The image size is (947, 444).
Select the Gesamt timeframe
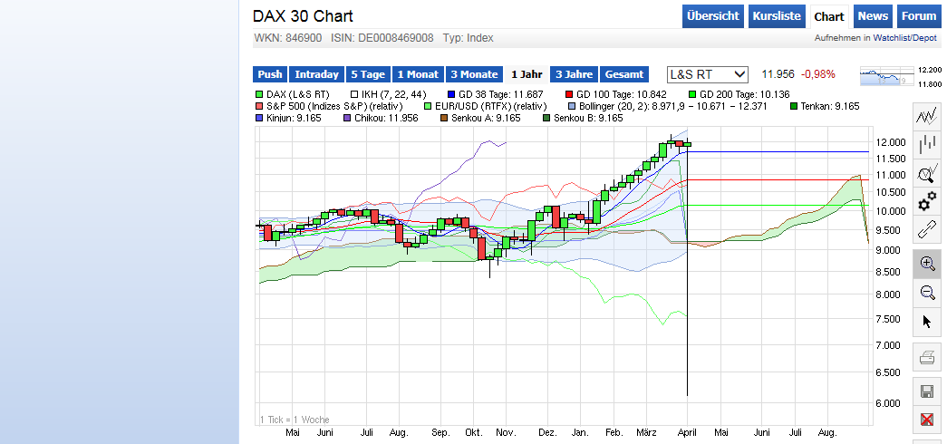point(623,74)
